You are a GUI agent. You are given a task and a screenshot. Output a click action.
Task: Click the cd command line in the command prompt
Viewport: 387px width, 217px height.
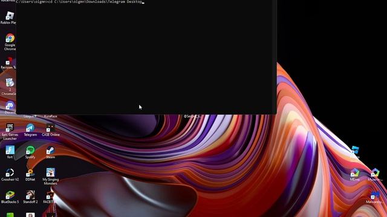click(79, 2)
